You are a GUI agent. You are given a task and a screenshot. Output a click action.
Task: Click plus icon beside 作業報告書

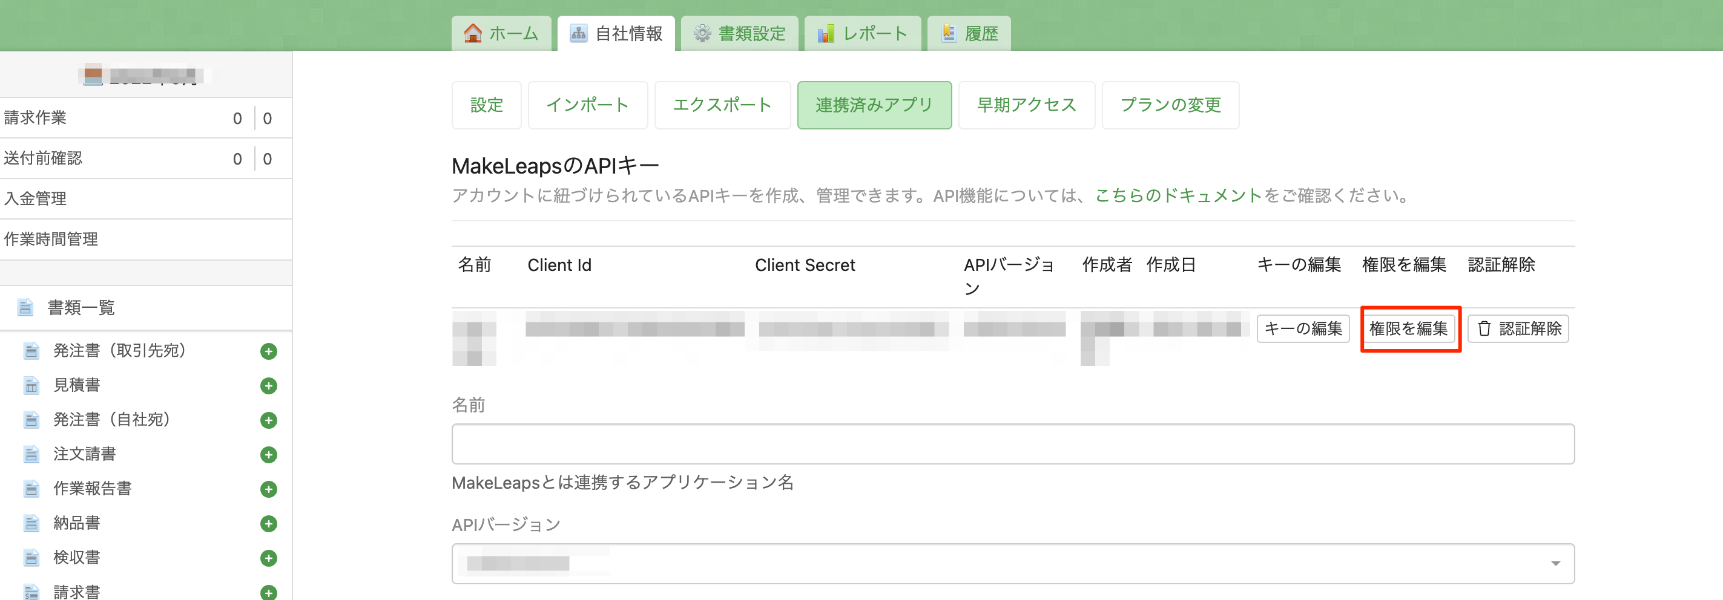(x=268, y=489)
